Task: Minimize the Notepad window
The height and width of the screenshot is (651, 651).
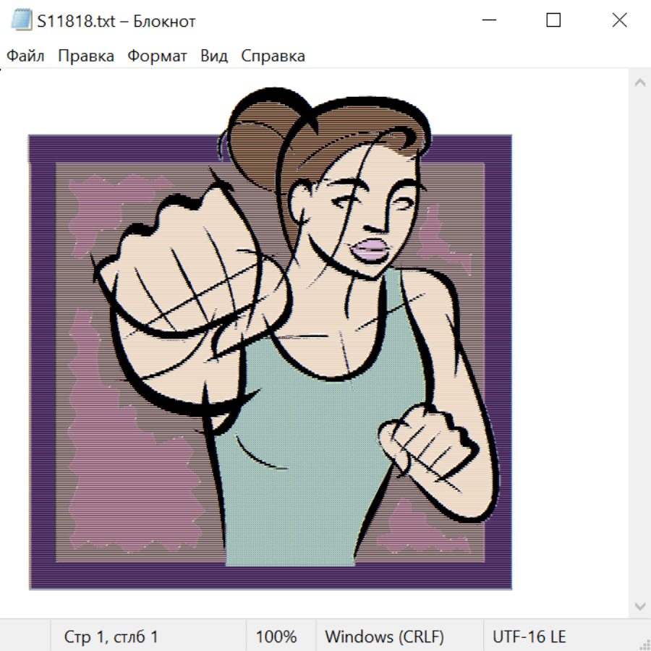Action: click(x=488, y=20)
